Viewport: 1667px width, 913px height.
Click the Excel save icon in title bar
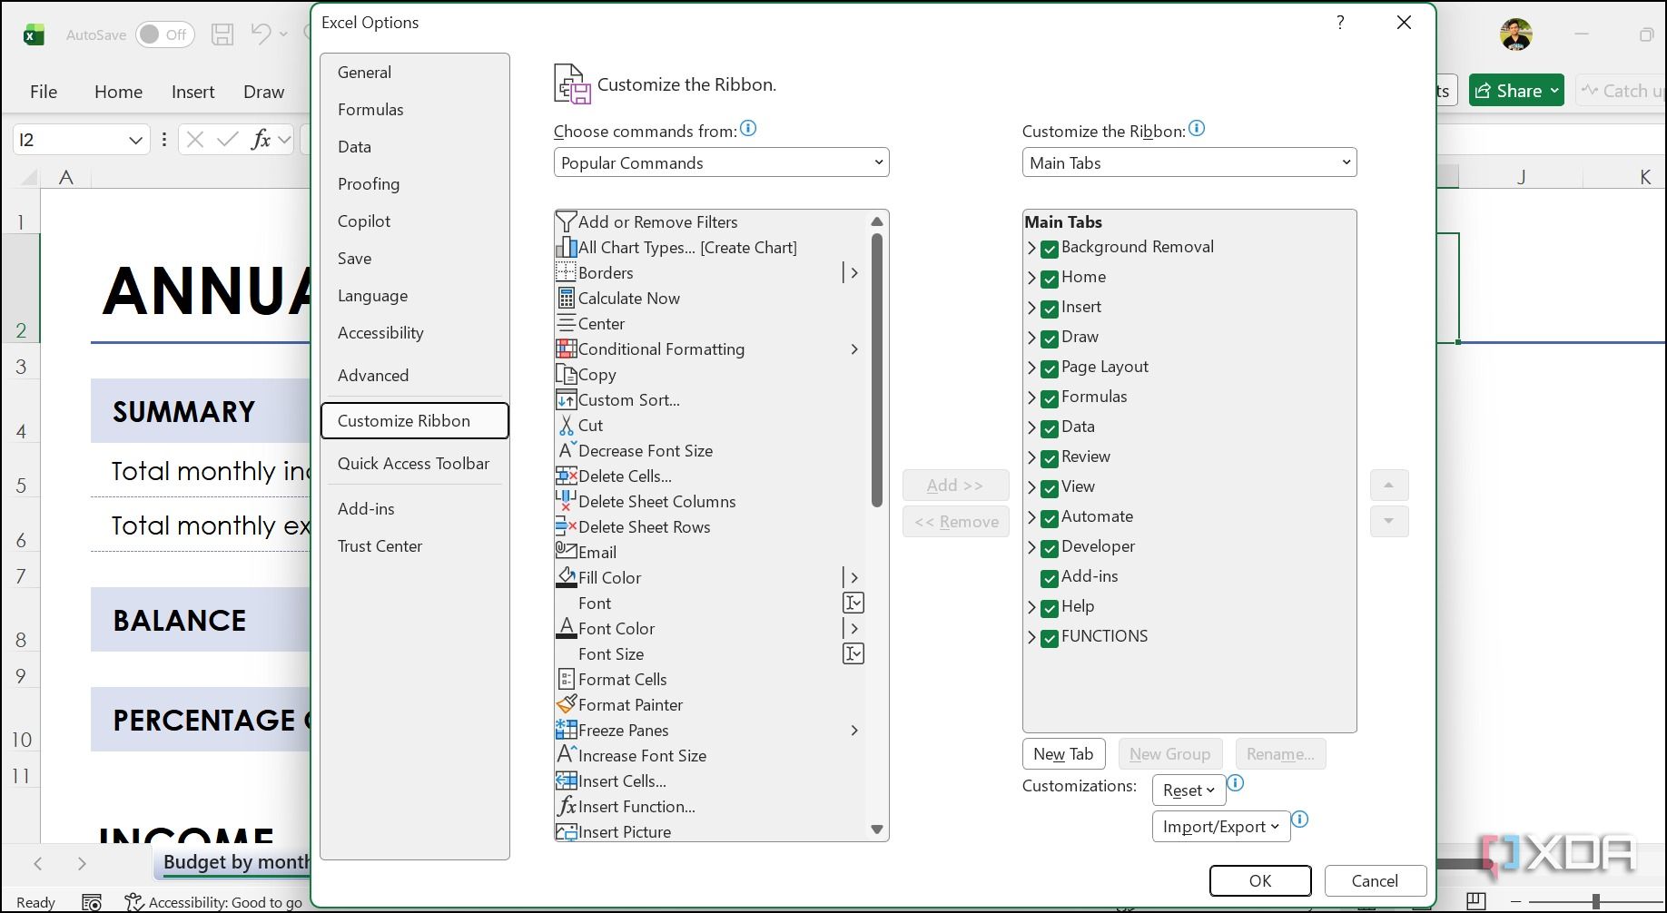tap(222, 34)
